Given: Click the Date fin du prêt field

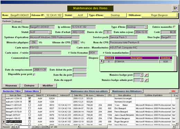Looking at the screenshot, I should point(80,75).
